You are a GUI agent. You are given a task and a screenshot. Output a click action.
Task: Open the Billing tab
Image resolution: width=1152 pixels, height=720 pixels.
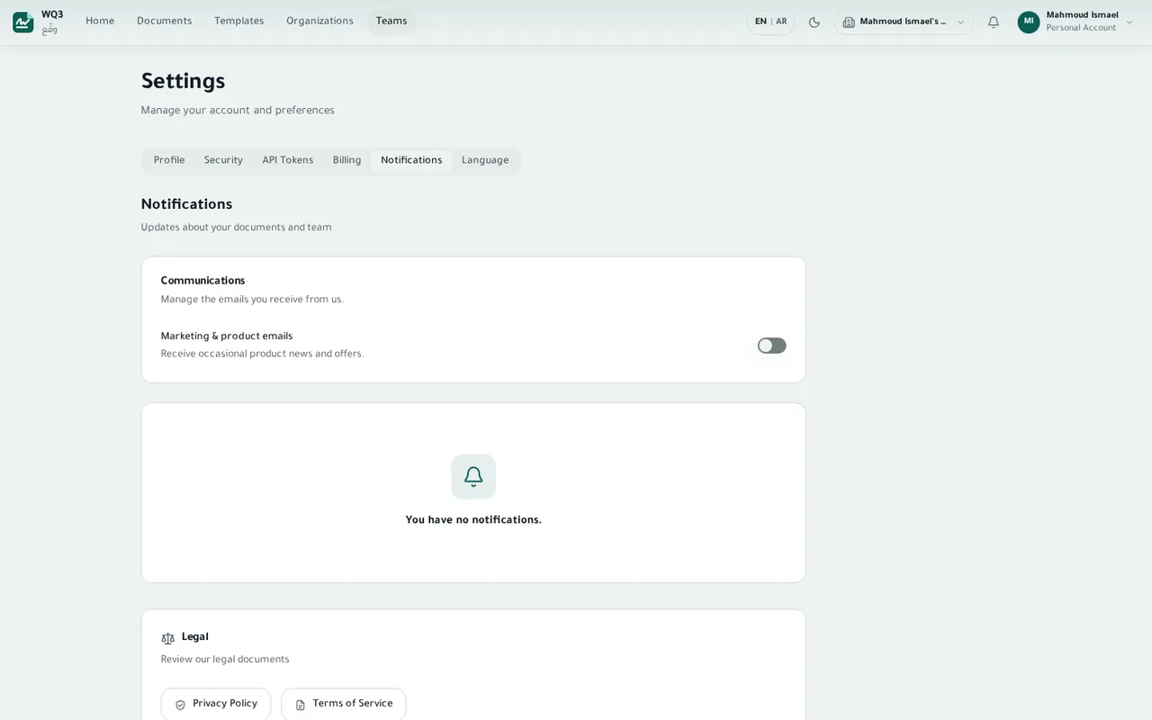point(347,161)
